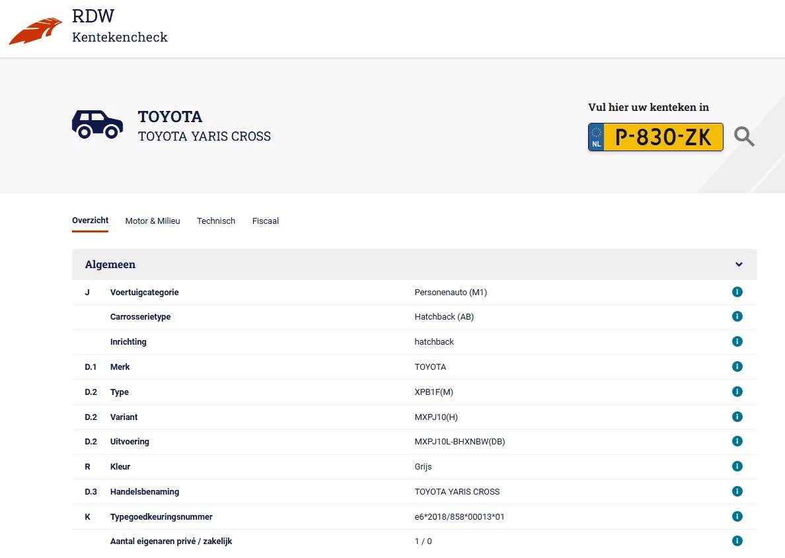Click info icon next to Inrichting
The width and height of the screenshot is (785, 558).
click(737, 341)
